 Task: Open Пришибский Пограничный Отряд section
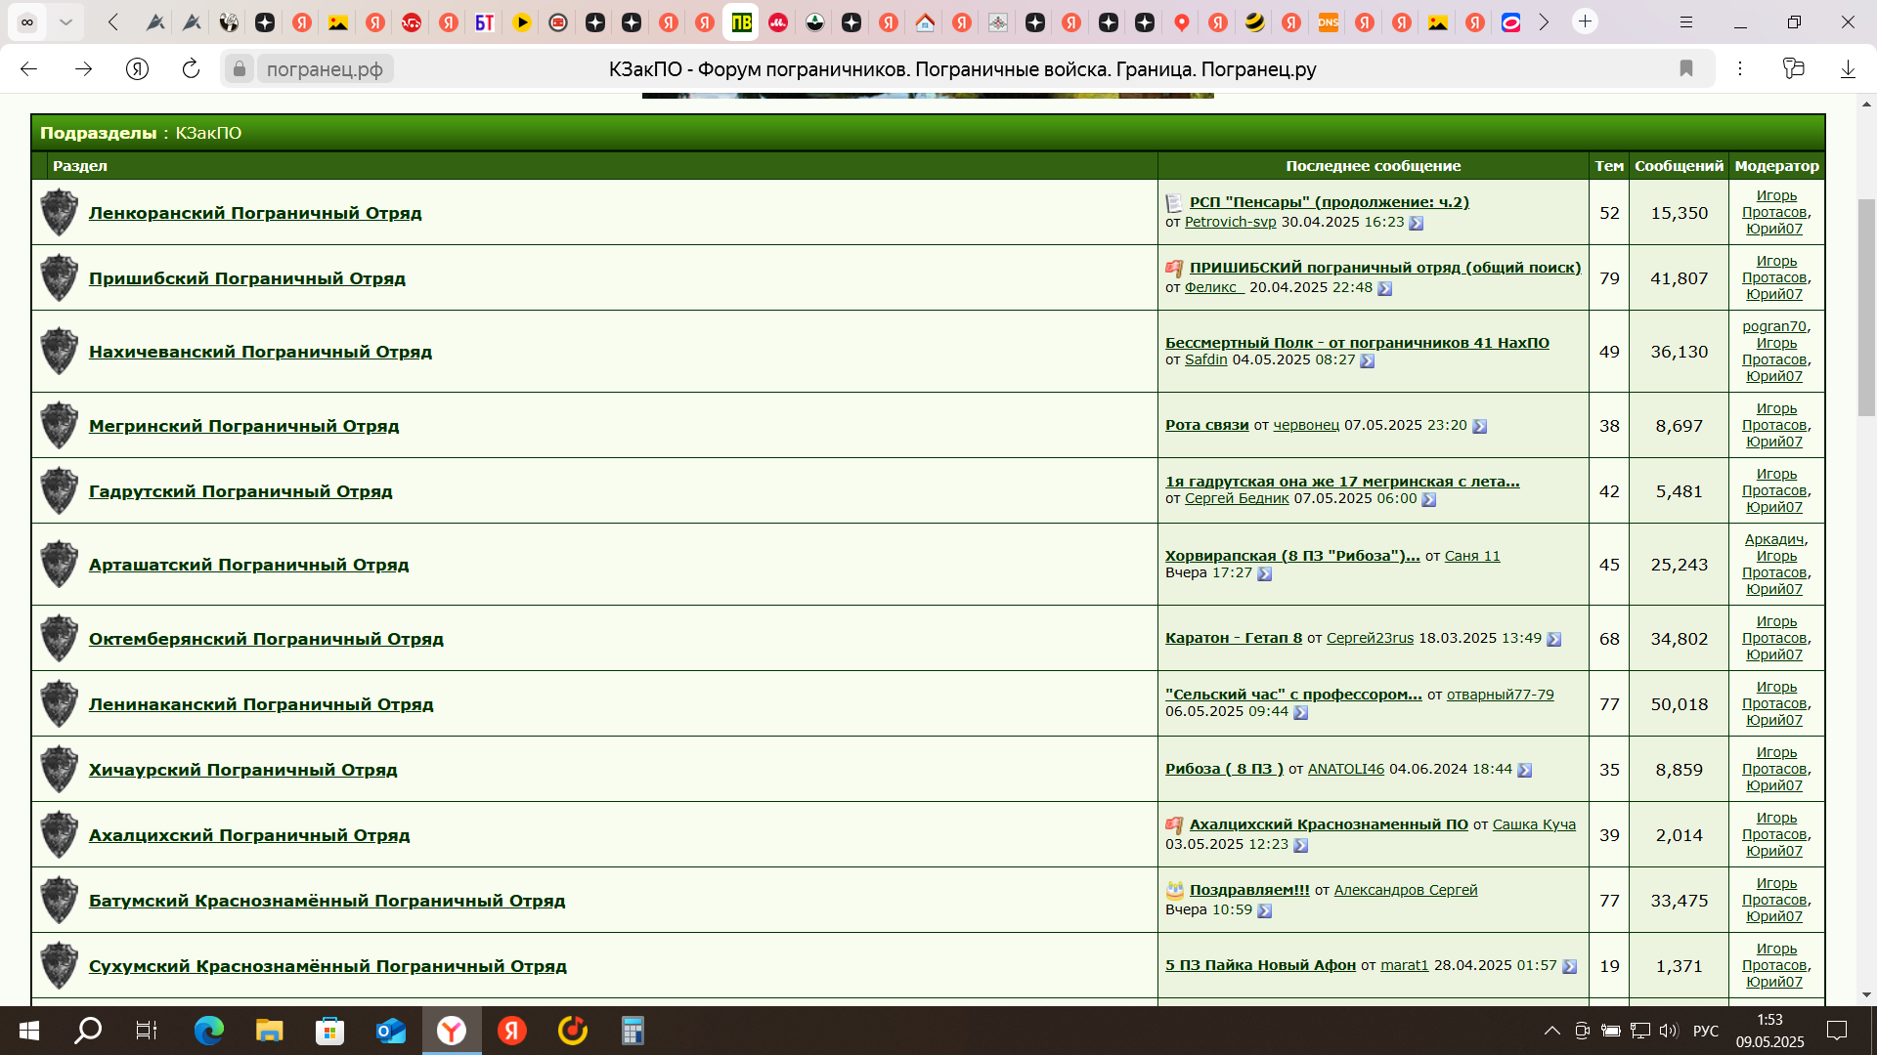coord(246,278)
